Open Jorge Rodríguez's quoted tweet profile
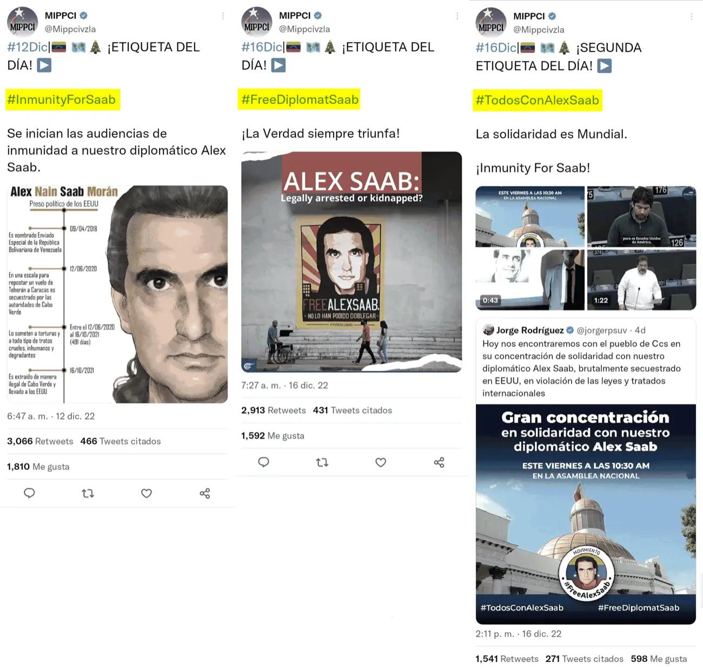 [530, 330]
